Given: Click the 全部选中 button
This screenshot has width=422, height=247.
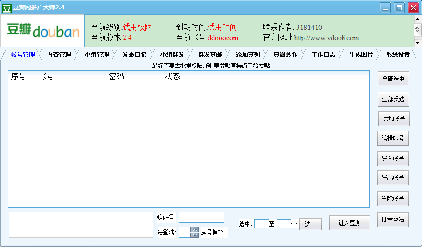Looking at the screenshot, I should point(393,79).
